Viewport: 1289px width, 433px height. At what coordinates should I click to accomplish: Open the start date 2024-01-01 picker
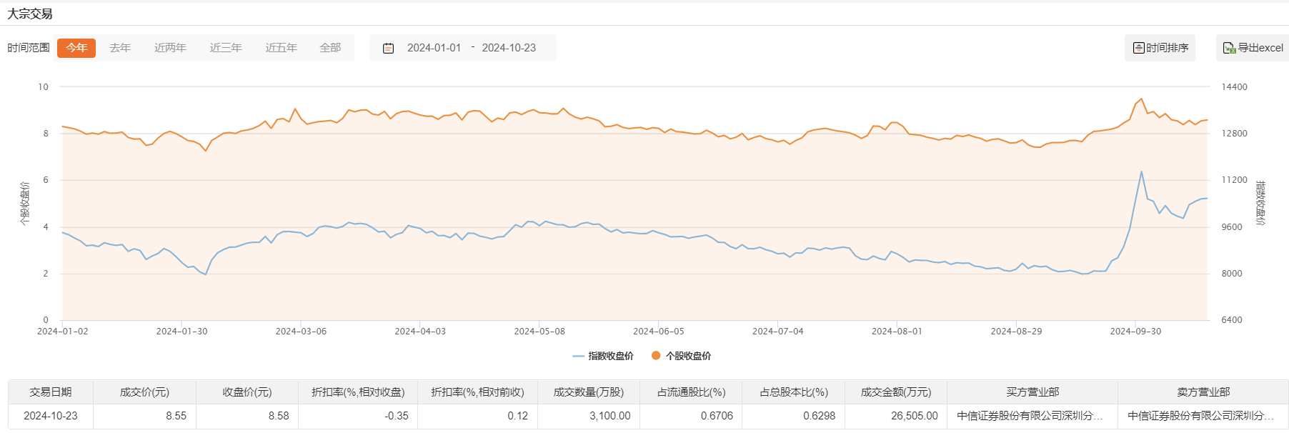(x=434, y=48)
